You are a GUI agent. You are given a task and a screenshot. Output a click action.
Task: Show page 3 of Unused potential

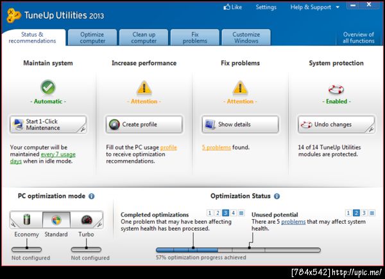364,213
